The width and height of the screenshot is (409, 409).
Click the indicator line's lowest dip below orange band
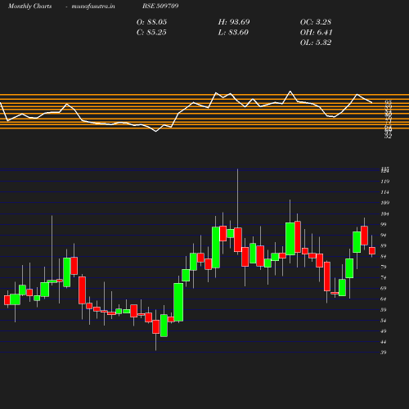[x=156, y=132]
